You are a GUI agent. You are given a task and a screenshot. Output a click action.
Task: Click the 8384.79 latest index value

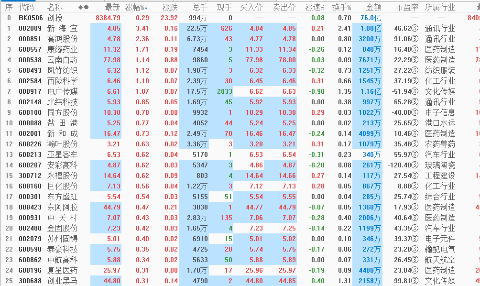108,18
